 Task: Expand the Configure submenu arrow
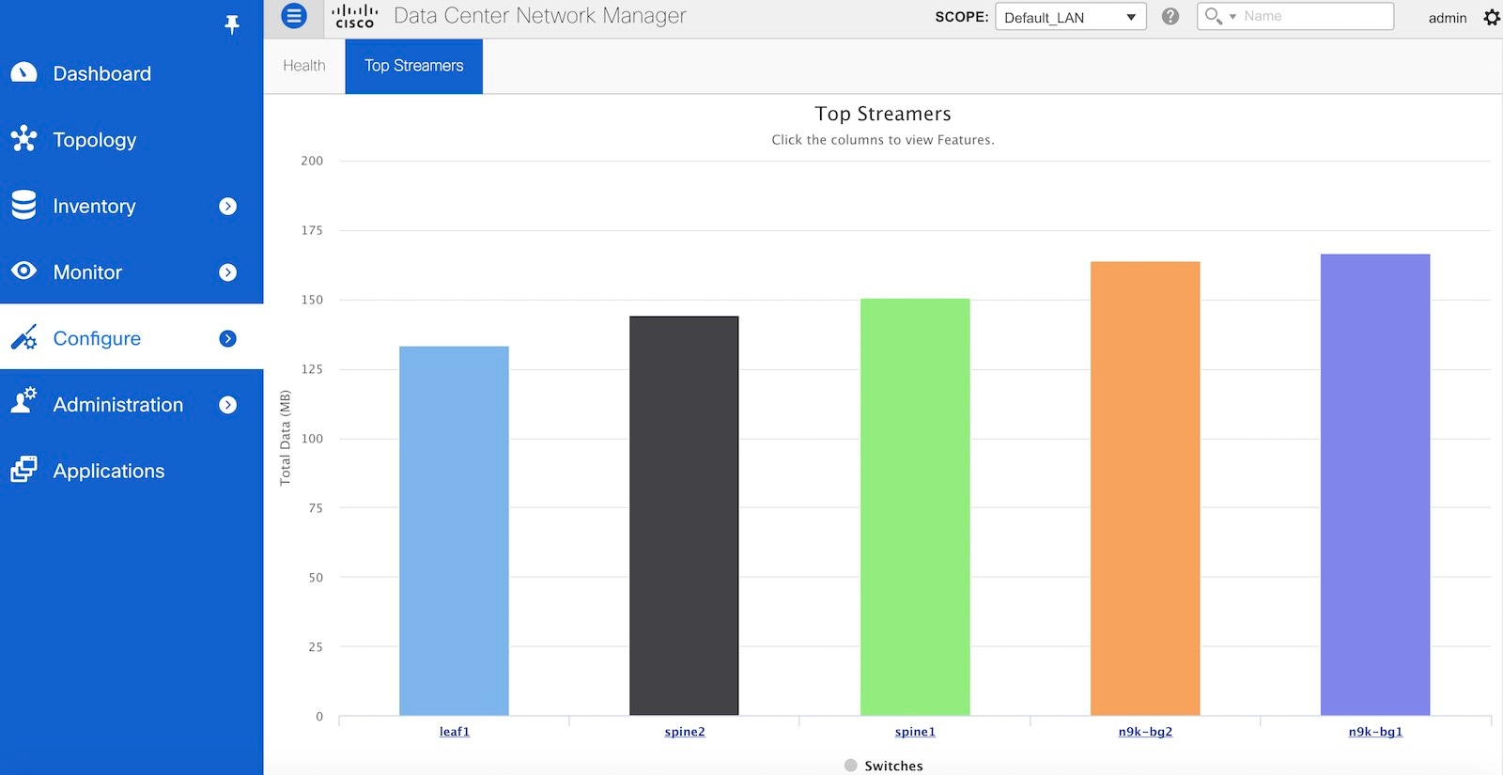[227, 338]
